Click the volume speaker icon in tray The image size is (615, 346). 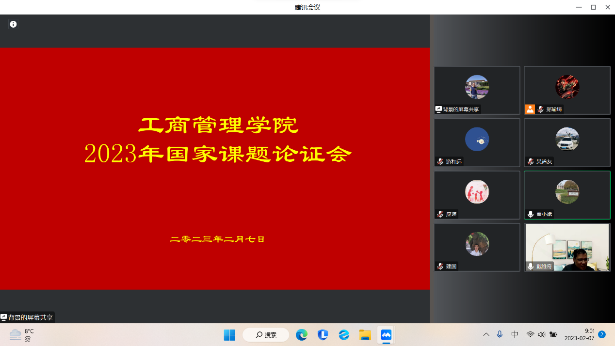pyautogui.click(x=541, y=334)
